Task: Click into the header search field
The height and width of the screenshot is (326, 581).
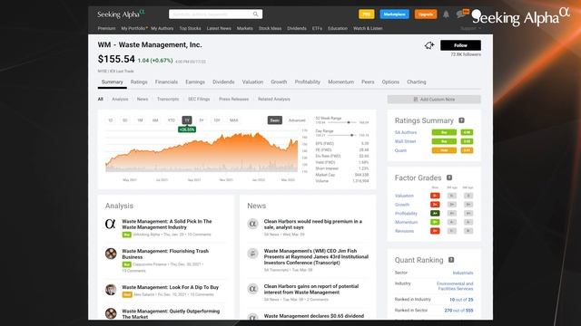Action: coord(212,14)
